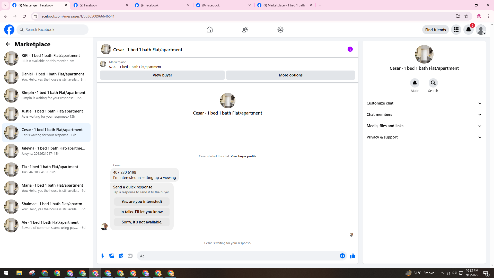494x278 pixels.
Task: Open Ale conversation in list
Action: (x=46, y=225)
